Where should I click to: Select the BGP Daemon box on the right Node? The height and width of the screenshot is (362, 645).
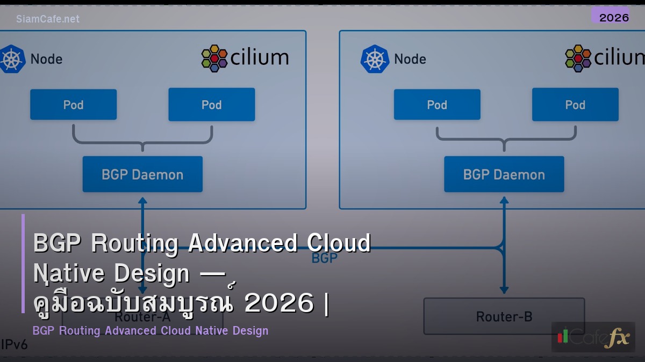(x=504, y=173)
